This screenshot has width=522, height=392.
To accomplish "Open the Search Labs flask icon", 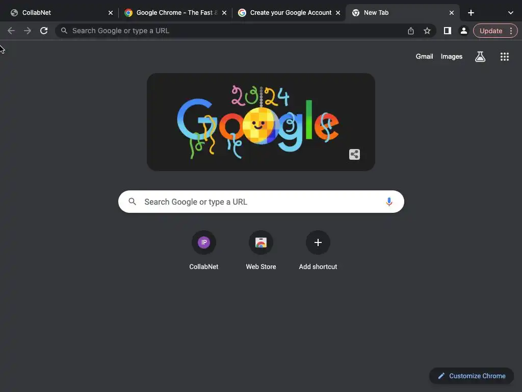I will [480, 57].
